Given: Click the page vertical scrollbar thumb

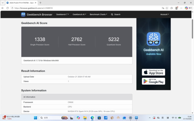Looking at the screenshot, I should pos(192,29).
